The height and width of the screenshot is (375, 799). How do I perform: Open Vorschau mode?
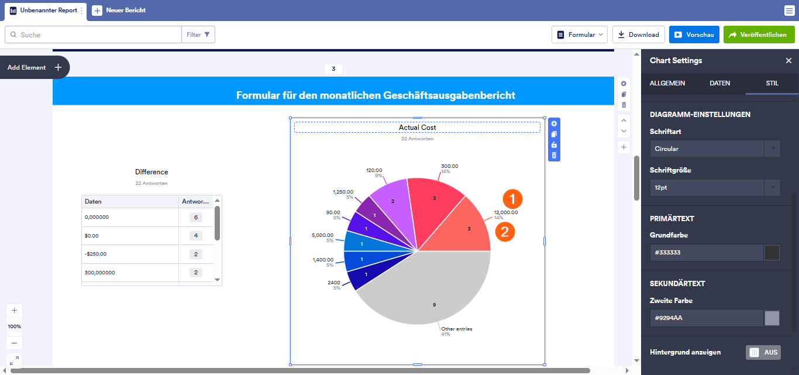[694, 34]
